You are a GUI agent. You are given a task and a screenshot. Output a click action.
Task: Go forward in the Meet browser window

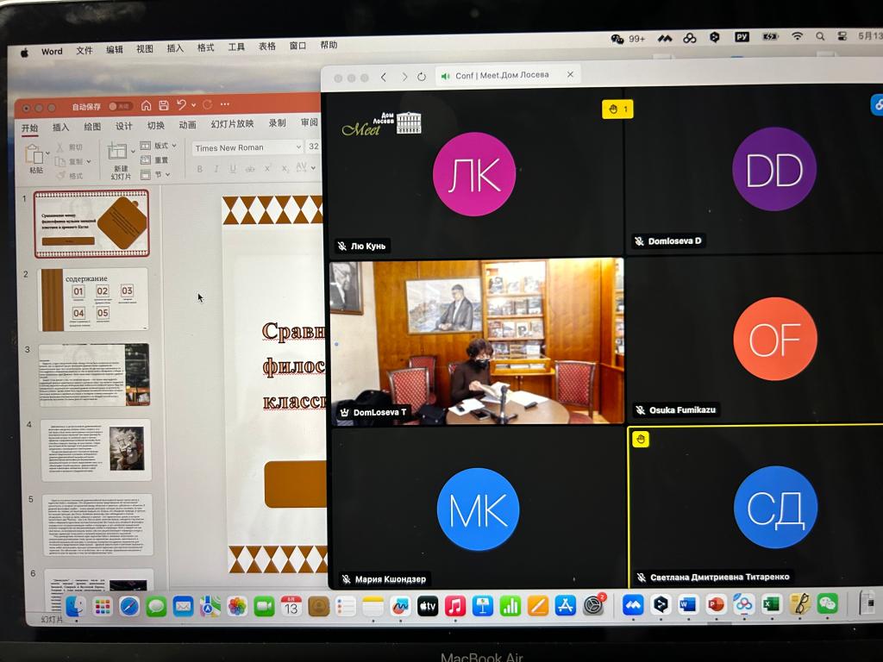click(x=404, y=77)
